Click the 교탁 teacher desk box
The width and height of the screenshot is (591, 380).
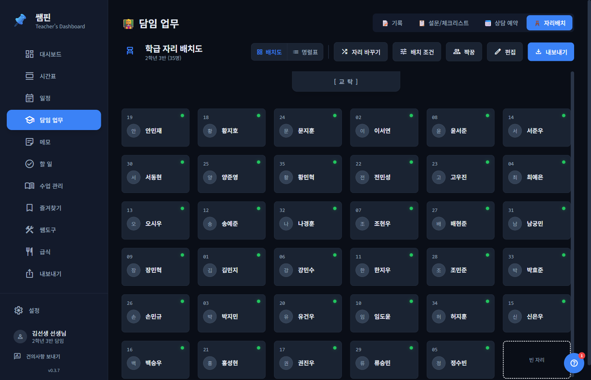346,81
